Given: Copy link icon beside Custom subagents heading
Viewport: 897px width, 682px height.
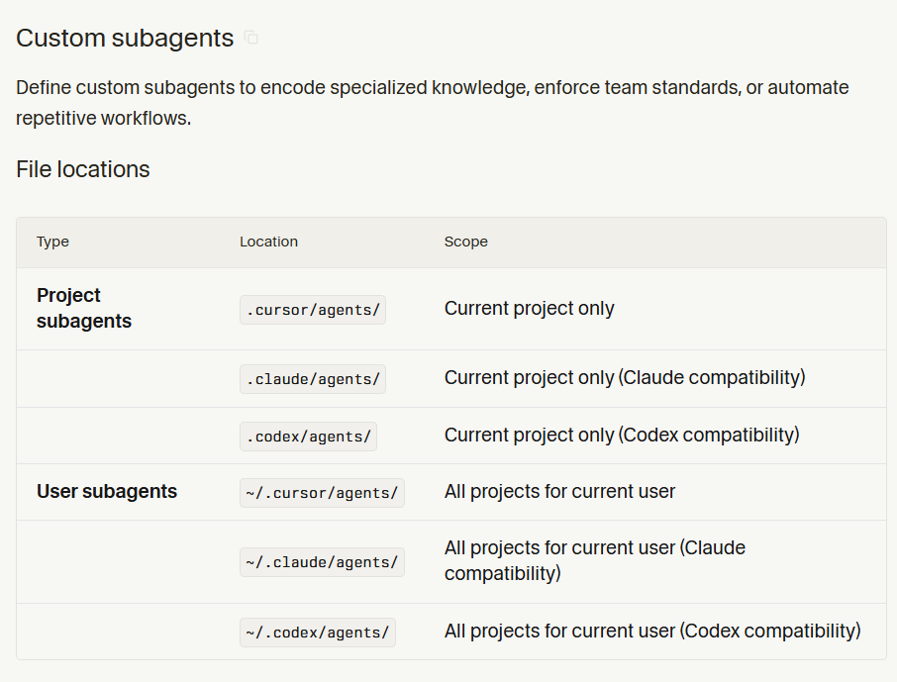Looking at the screenshot, I should (251, 38).
